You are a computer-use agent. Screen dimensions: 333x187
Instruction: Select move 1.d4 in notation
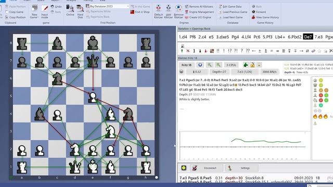183,37
